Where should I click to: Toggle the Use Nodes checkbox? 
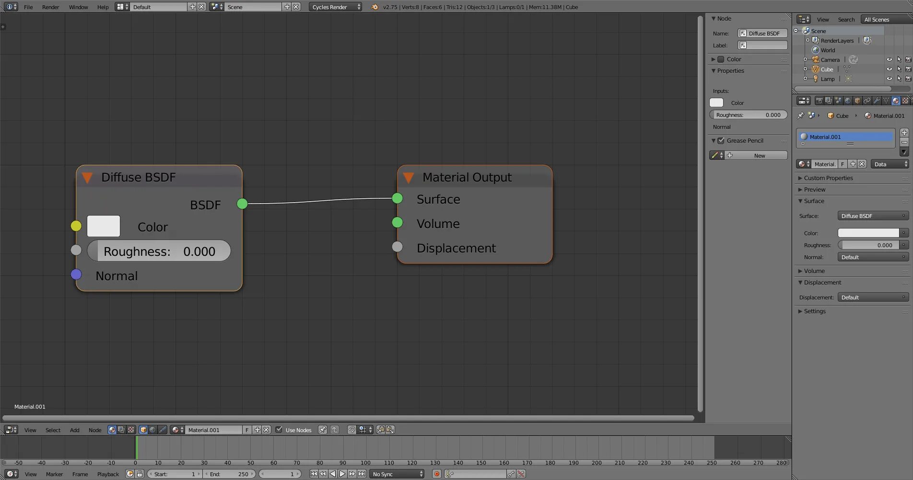(279, 430)
